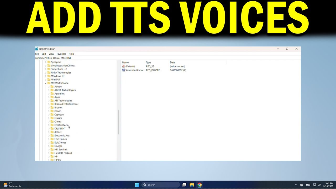
Task: Click the (Default) string value icon
Action: (124, 66)
